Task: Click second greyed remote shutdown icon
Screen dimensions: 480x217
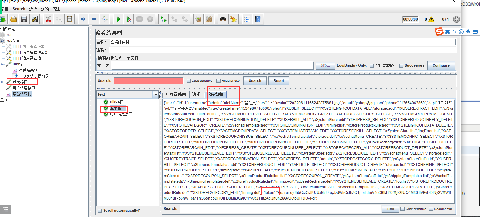Action: pos(185,19)
